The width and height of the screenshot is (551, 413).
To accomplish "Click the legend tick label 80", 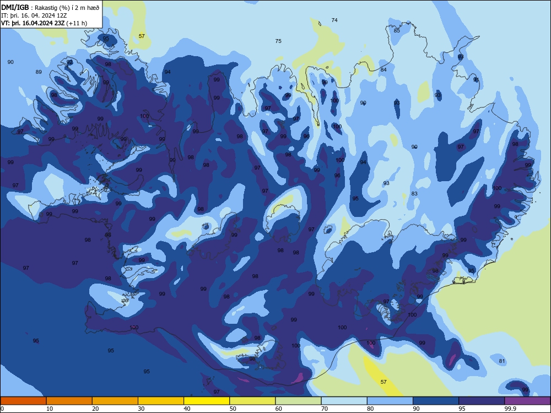I will [370, 409].
